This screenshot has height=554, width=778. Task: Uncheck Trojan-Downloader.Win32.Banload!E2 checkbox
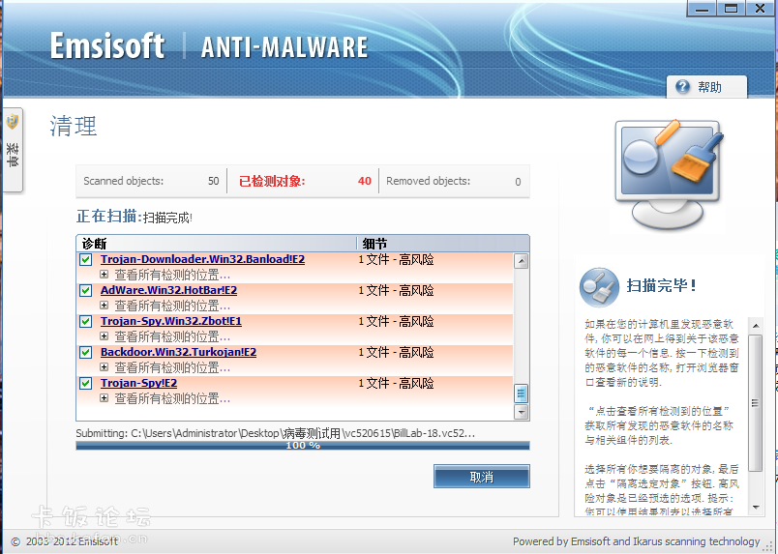click(86, 260)
